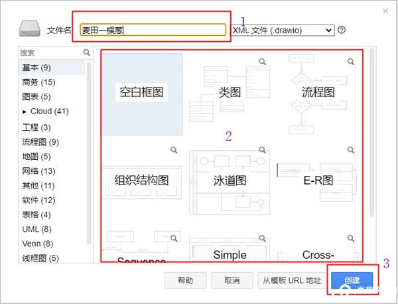398x304 pixels.
Task: Open the XML 文件 (.drawio) format dropdown
Action: [282, 30]
